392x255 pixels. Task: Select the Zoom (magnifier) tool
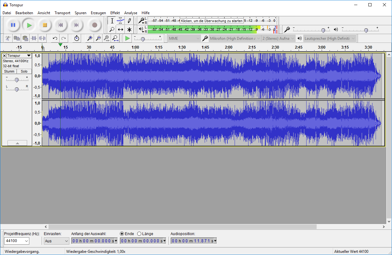tap(112, 29)
